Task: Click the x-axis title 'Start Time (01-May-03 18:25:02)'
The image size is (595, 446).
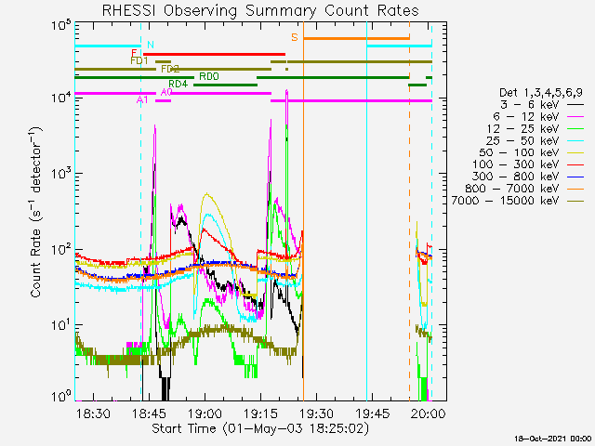Action: [x=260, y=429]
